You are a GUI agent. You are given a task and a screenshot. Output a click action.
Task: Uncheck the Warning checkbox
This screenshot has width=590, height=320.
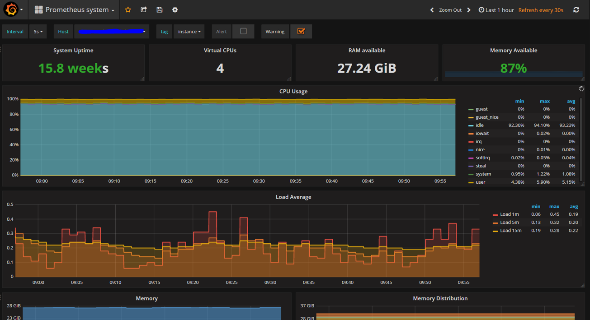tap(301, 31)
